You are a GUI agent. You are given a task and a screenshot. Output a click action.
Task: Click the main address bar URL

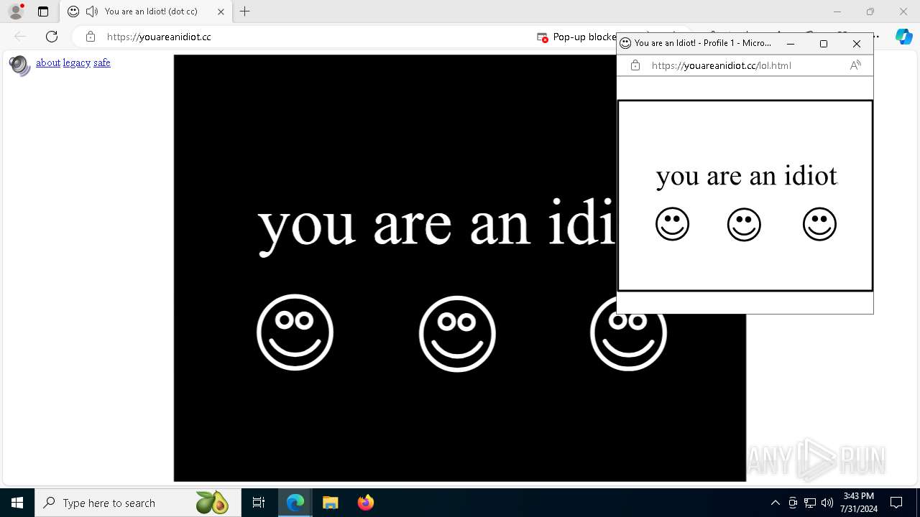pos(159,37)
